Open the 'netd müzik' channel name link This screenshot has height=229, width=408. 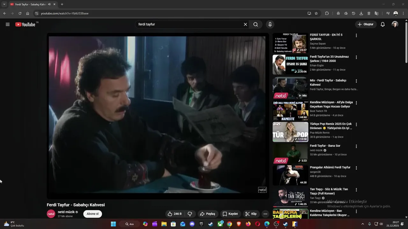(x=66, y=212)
